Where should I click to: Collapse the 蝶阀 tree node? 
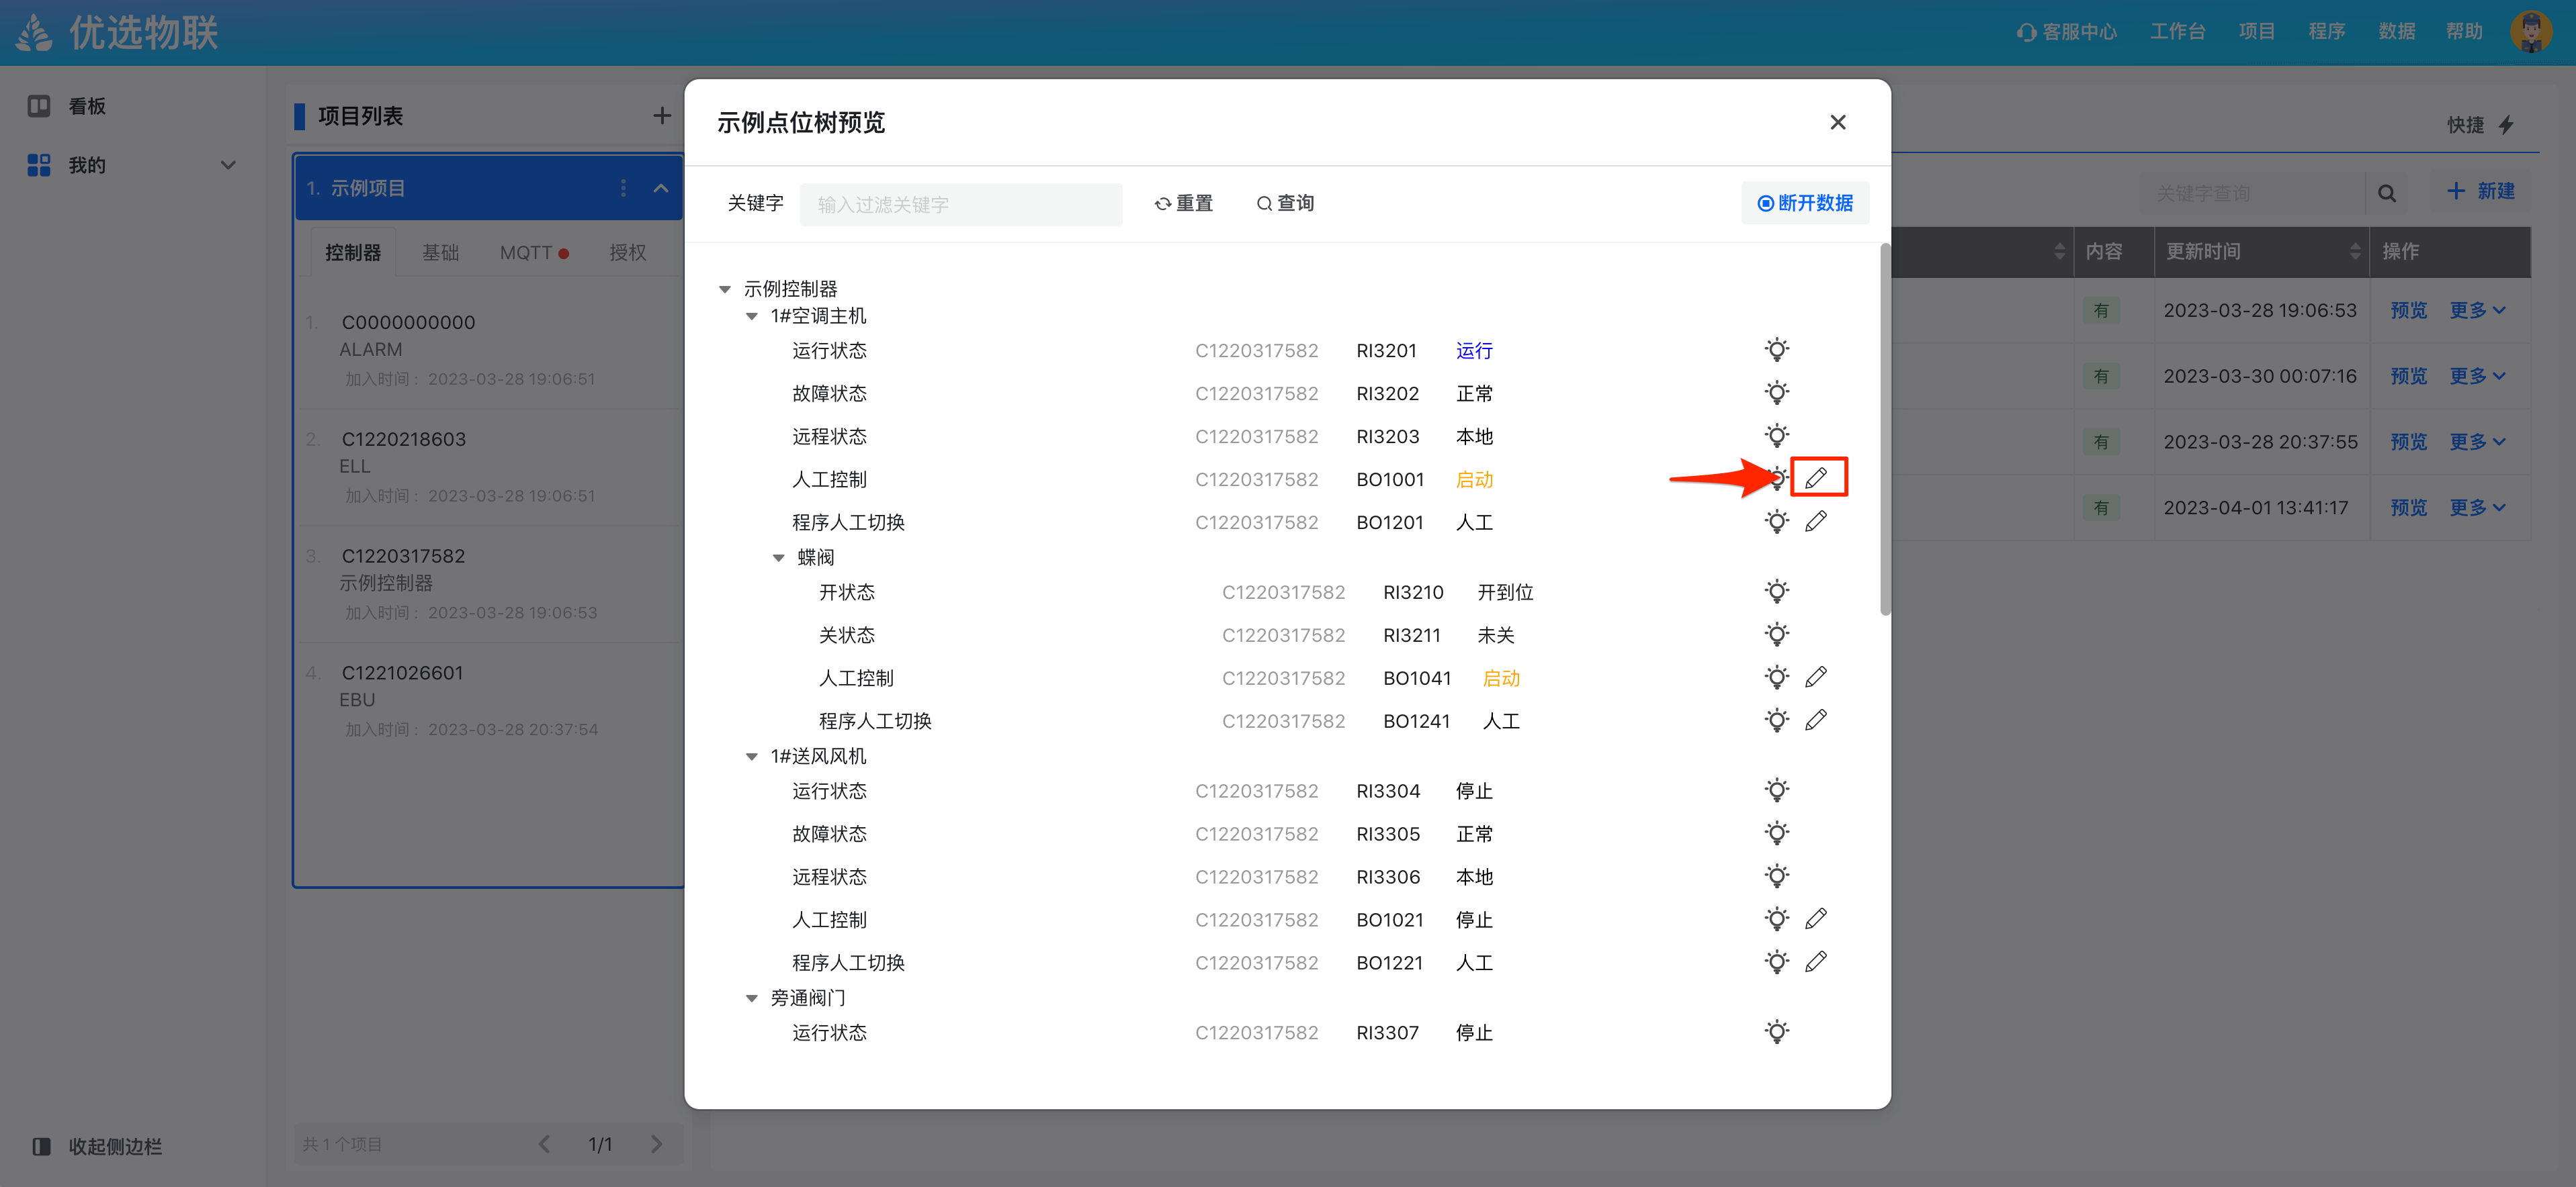(779, 559)
